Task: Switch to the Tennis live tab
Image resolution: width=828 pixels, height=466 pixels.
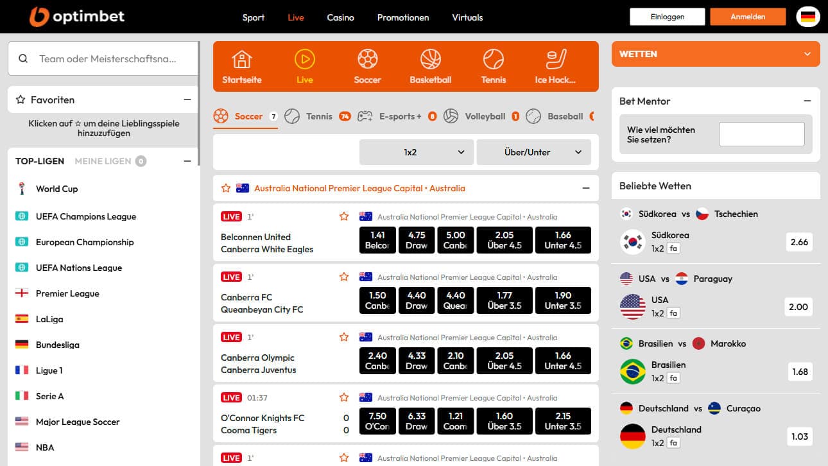Action: pyautogui.click(x=318, y=116)
